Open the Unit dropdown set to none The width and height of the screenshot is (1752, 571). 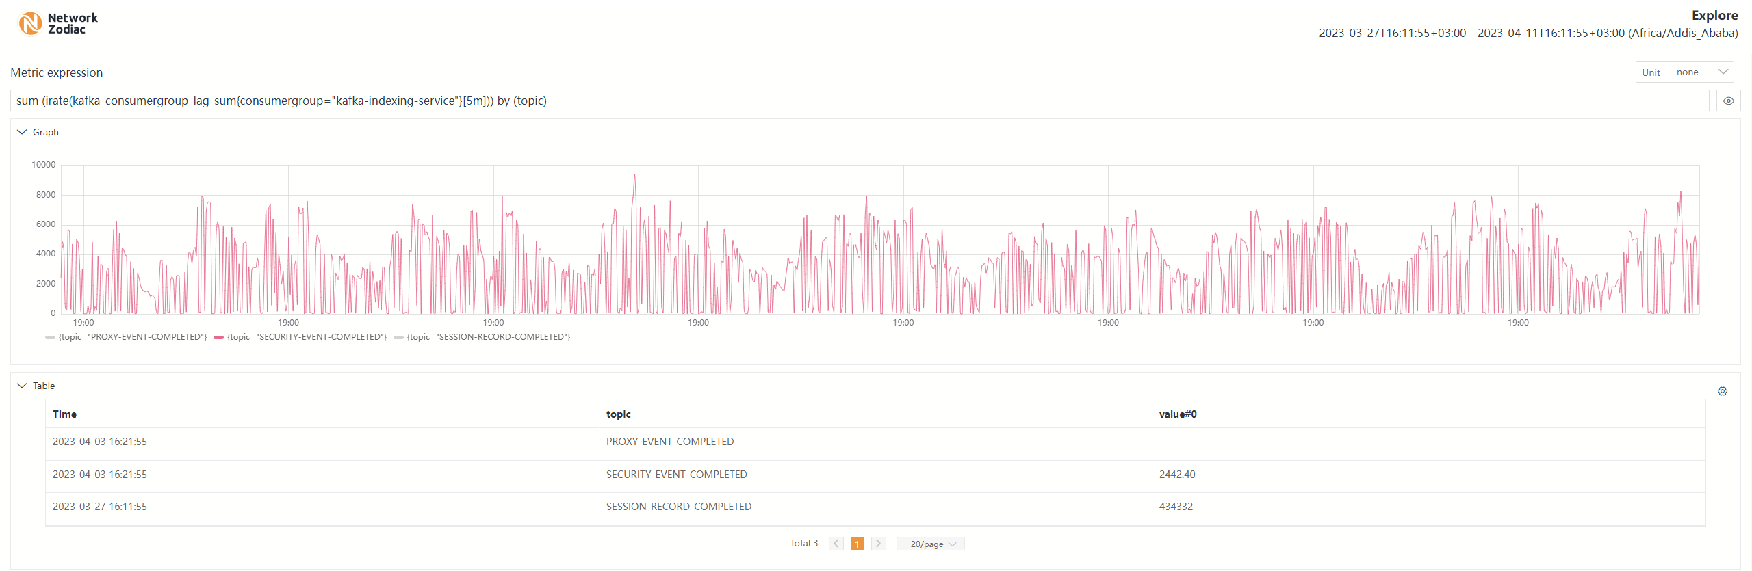[1699, 72]
